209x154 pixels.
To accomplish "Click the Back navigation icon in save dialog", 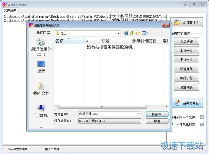I will coord(126,33).
